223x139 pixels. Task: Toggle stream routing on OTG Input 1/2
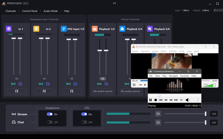pyautogui.click(x=68, y=84)
